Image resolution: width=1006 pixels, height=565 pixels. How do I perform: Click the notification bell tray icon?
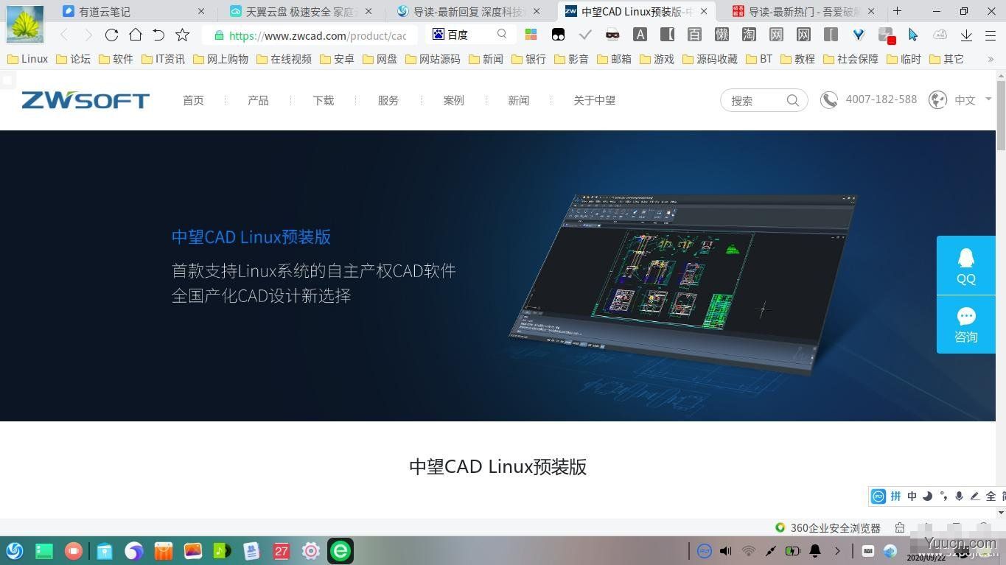click(815, 550)
